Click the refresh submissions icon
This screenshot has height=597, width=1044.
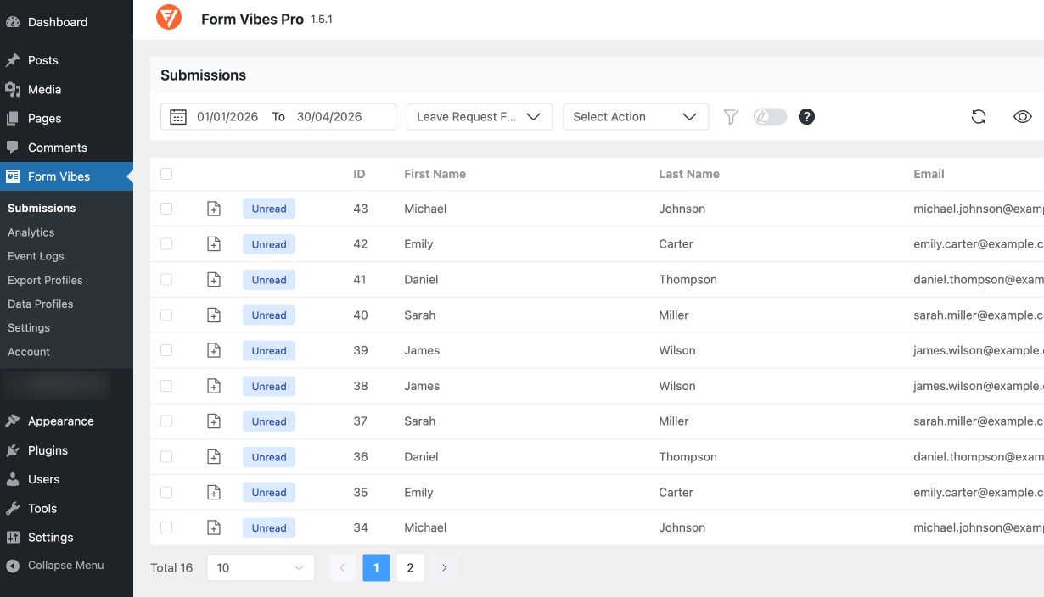(979, 117)
